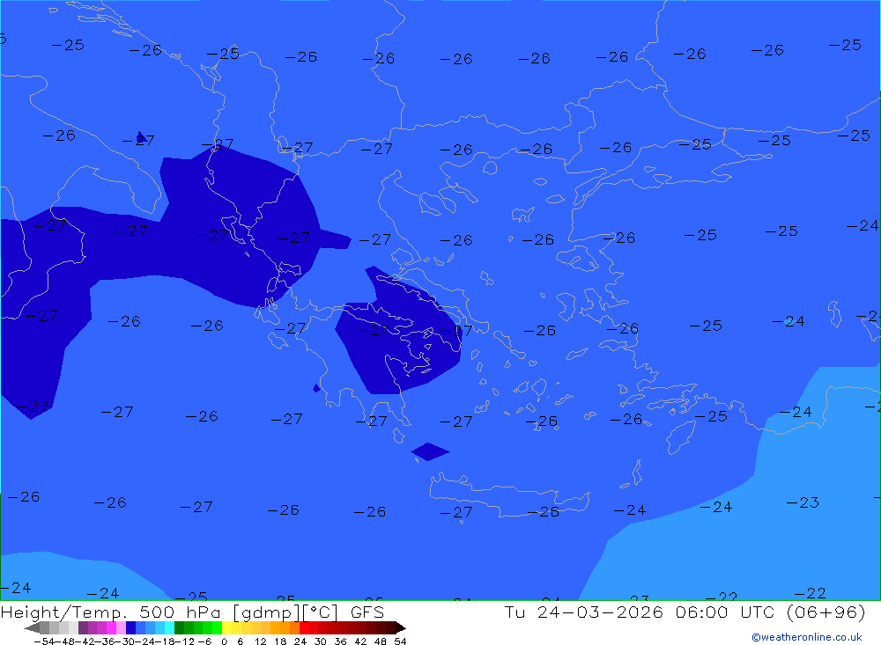
Task: Select the dark purple legend swatch
Action: click(x=83, y=627)
